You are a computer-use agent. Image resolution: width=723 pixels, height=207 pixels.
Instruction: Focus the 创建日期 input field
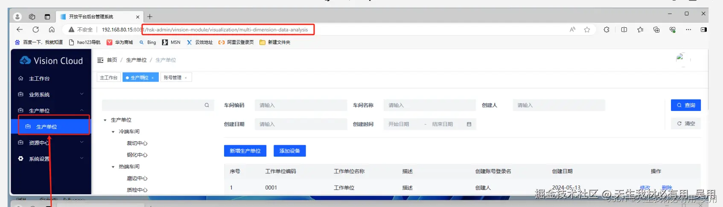coord(301,124)
